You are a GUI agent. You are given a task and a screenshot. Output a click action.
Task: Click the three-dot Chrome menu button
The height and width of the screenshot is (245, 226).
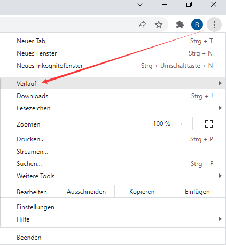[x=214, y=25]
